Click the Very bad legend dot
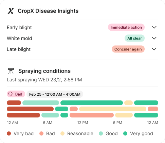Screen dimensions: 165x143 (x=9, y=133)
